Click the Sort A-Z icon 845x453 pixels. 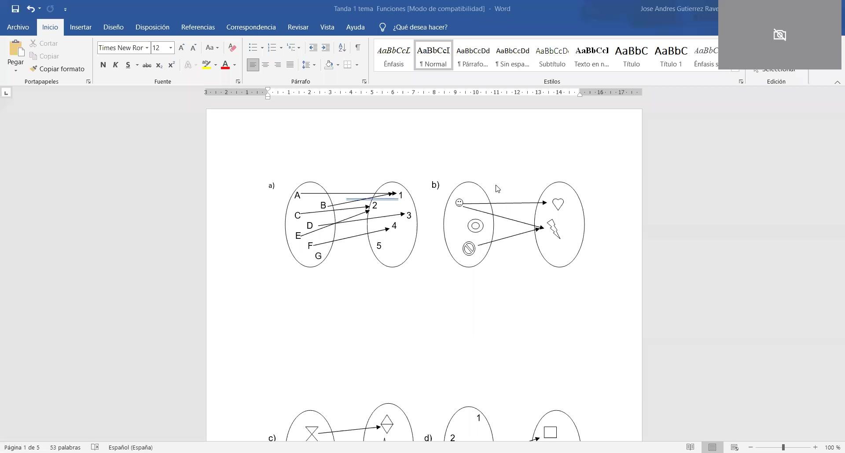[x=342, y=47]
